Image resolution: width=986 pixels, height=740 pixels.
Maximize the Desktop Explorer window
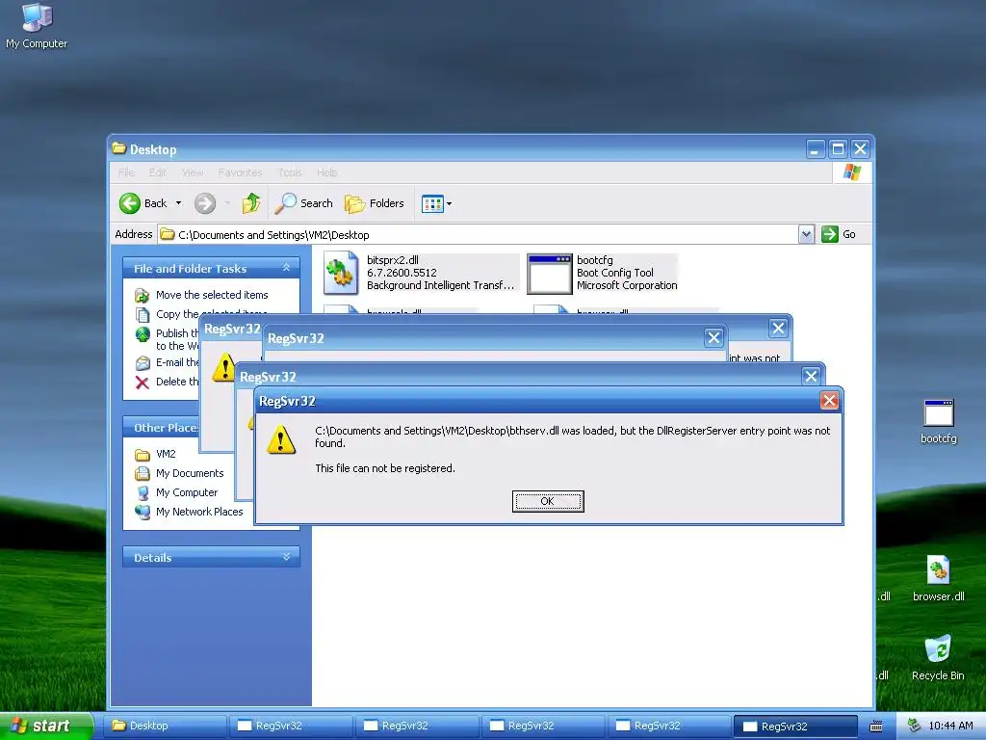[x=838, y=149]
